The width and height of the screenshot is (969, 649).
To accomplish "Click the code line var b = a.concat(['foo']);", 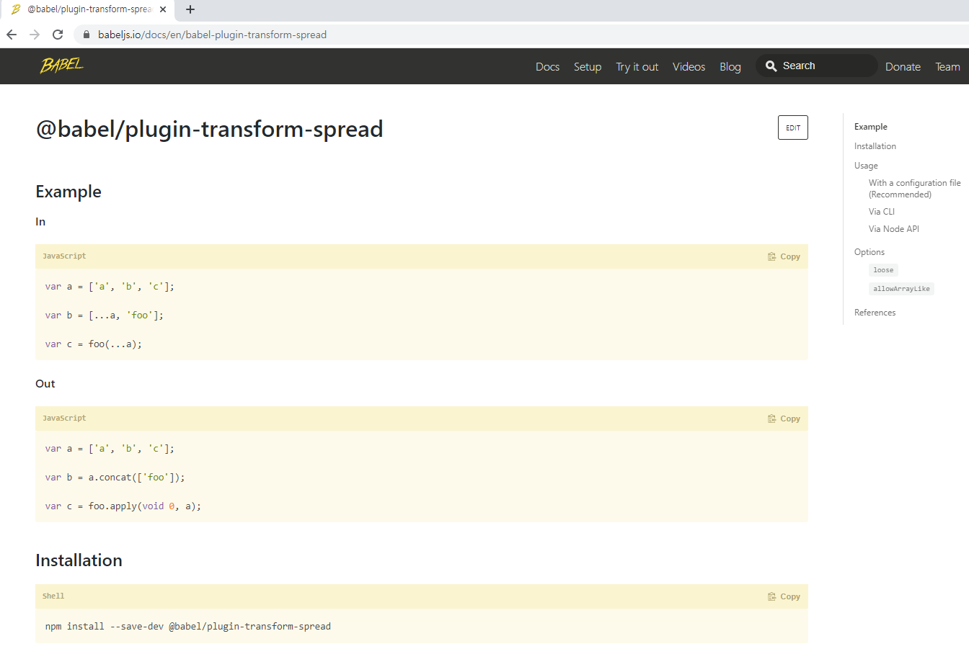I will click(115, 478).
